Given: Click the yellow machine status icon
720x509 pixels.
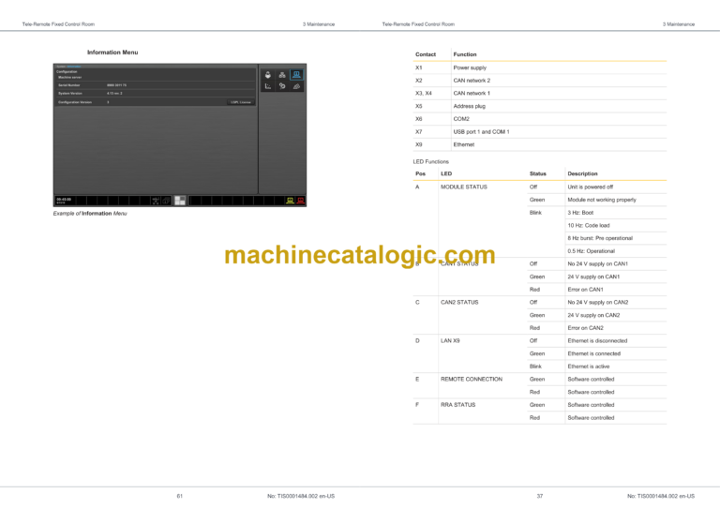Looking at the screenshot, I should coord(290,201).
